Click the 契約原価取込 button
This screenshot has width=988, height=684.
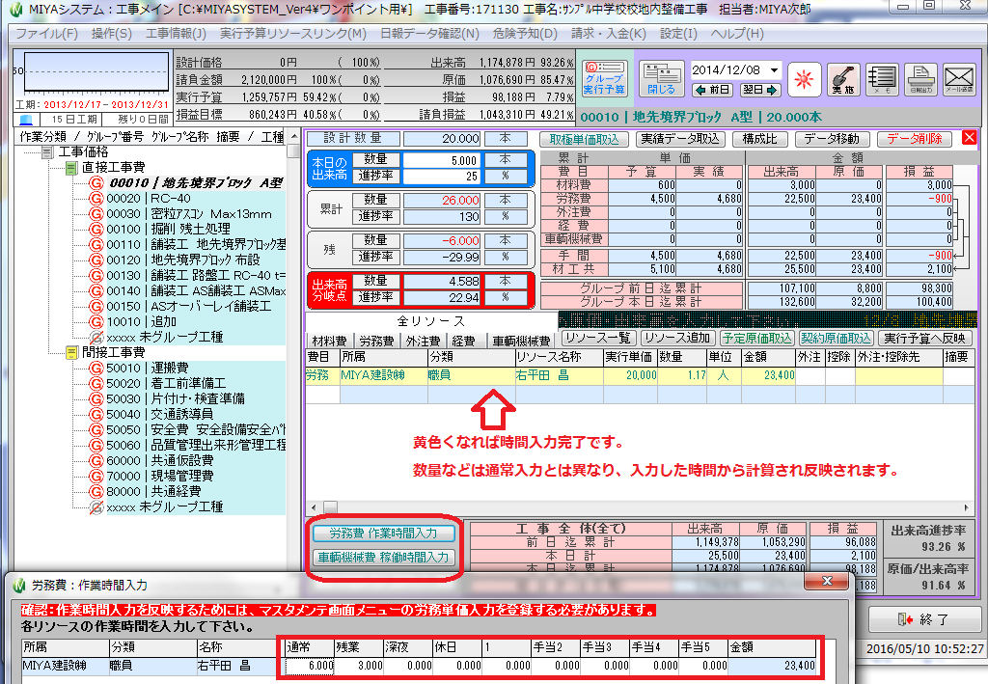(837, 339)
